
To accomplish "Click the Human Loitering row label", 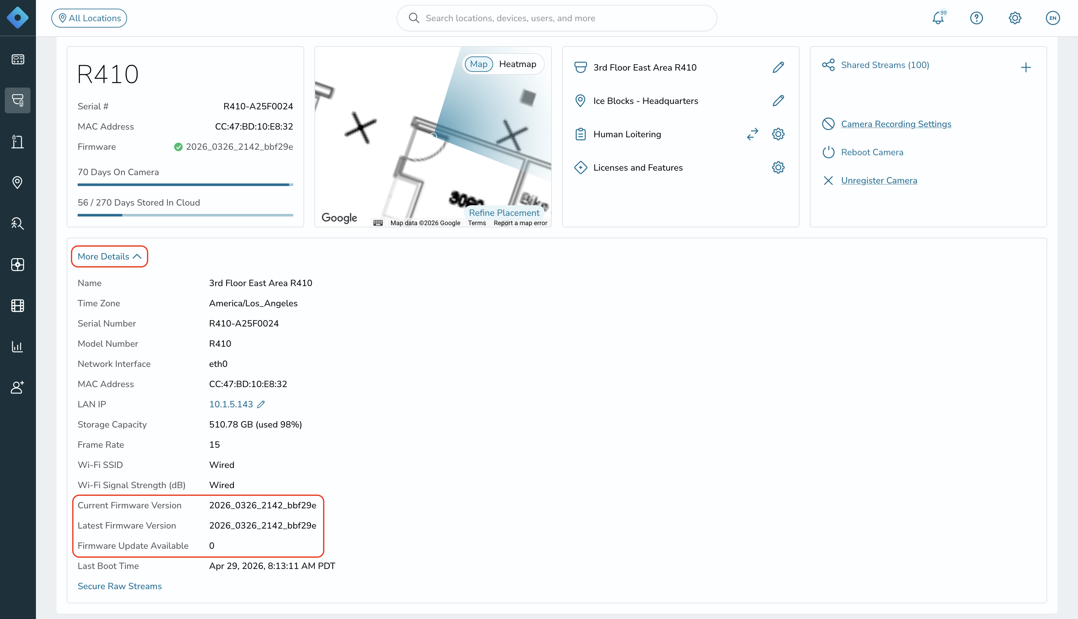I will tap(627, 134).
